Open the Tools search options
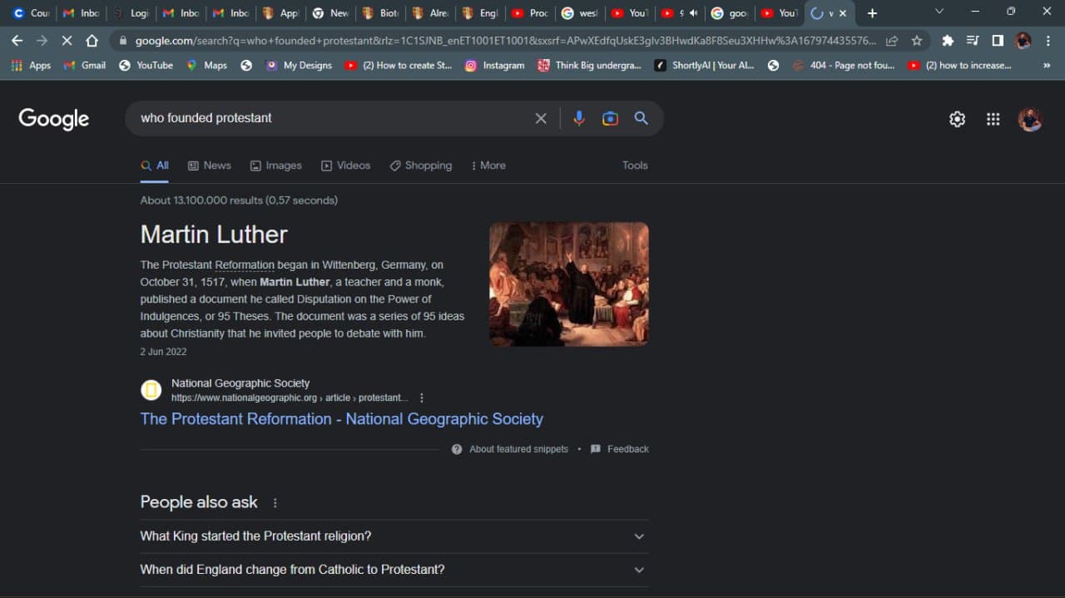 635,166
